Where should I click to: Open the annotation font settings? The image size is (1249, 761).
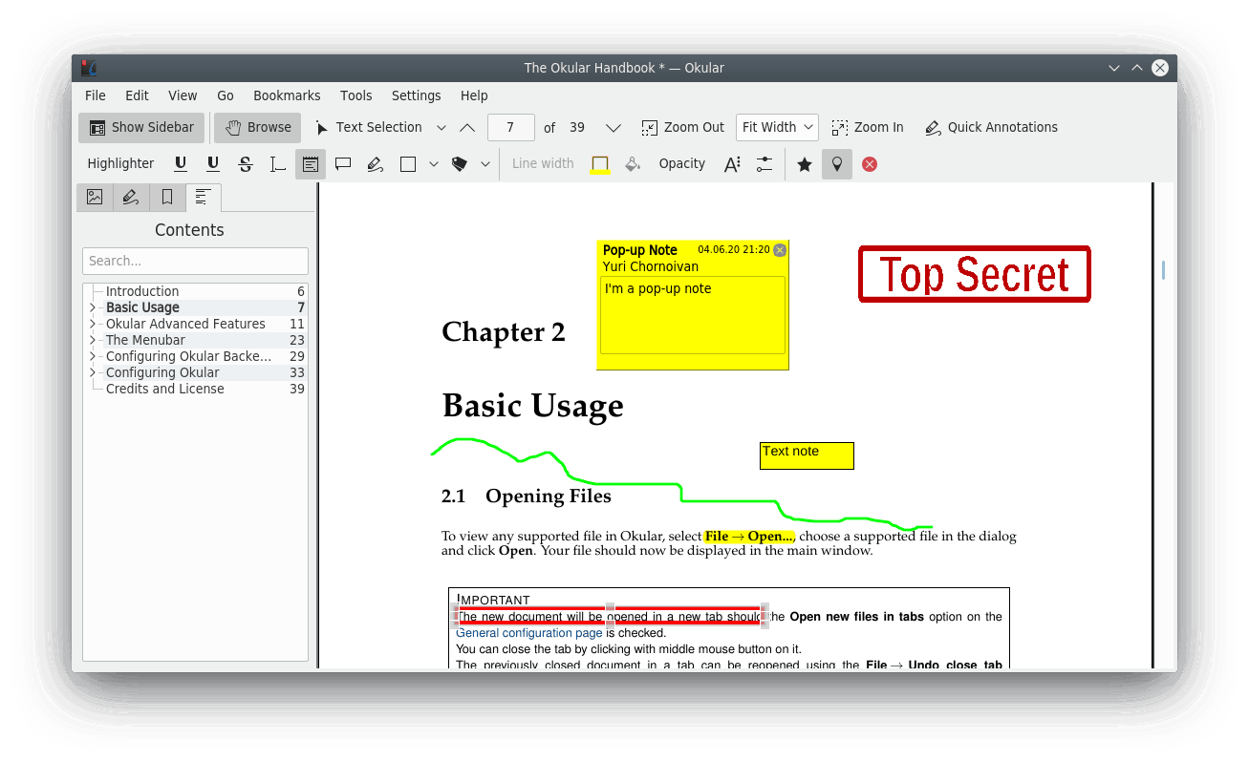coord(732,164)
